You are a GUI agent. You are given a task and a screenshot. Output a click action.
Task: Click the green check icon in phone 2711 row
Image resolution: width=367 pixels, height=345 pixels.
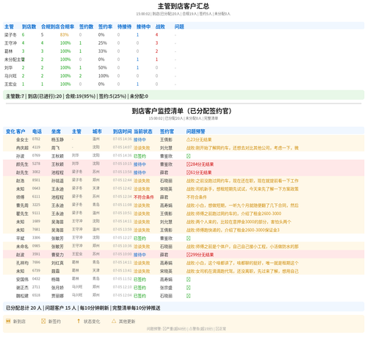click(x=189, y=288)
